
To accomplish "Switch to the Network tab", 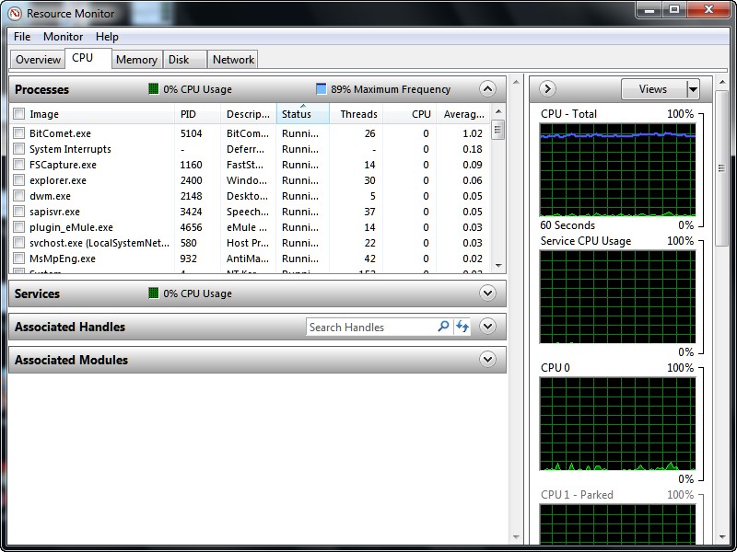I will pyautogui.click(x=233, y=60).
